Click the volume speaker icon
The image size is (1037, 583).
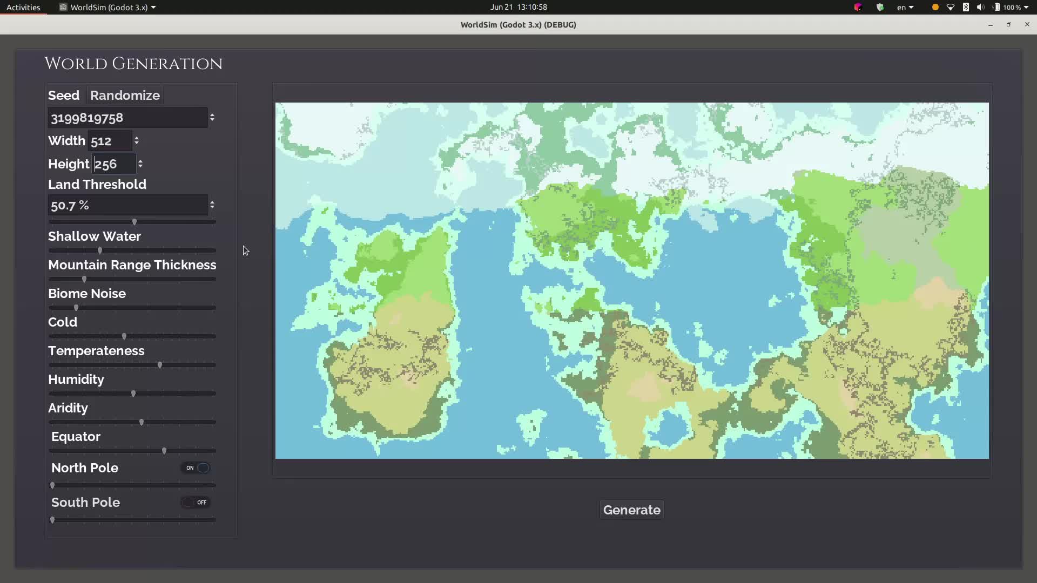coord(980,7)
